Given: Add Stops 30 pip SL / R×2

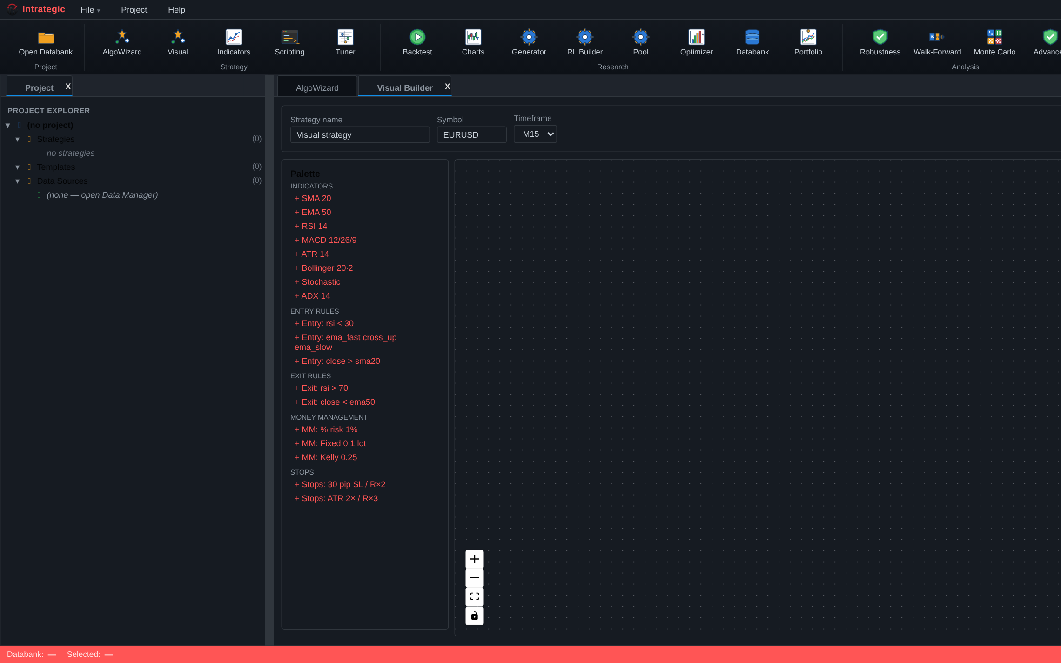Looking at the screenshot, I should pos(340,484).
